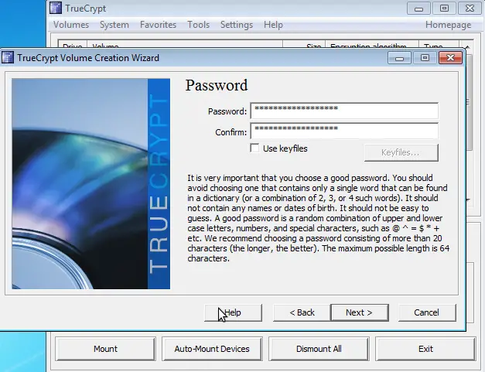Close the main TrueCrypt window
485x372 pixels.
(x=470, y=9)
